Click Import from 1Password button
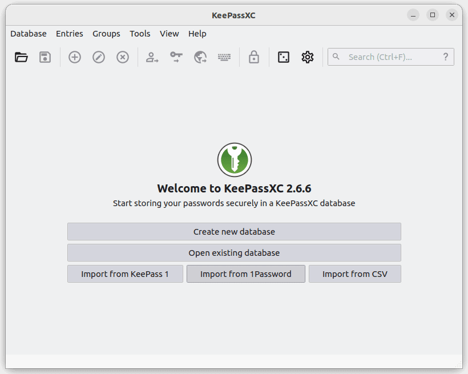468x374 pixels. [245, 274]
